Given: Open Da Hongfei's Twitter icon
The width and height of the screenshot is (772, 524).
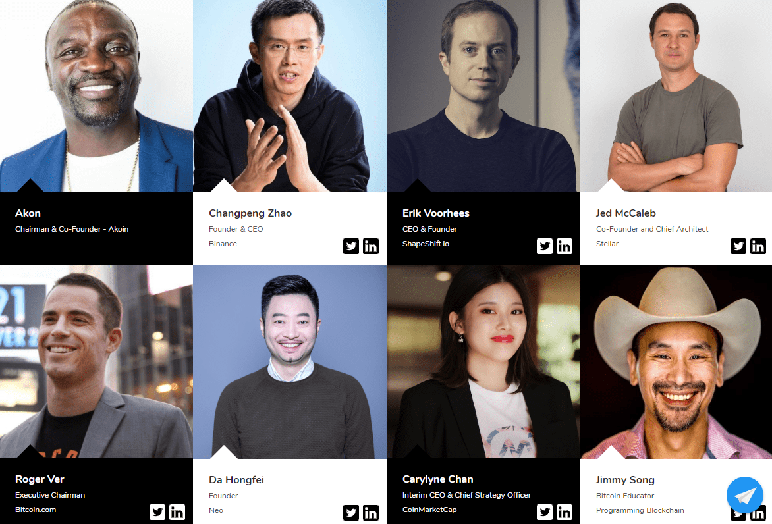Looking at the screenshot, I should click(351, 513).
